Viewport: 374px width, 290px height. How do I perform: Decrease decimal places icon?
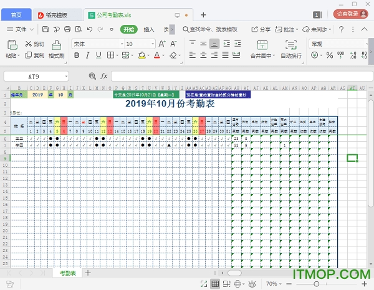364,55
